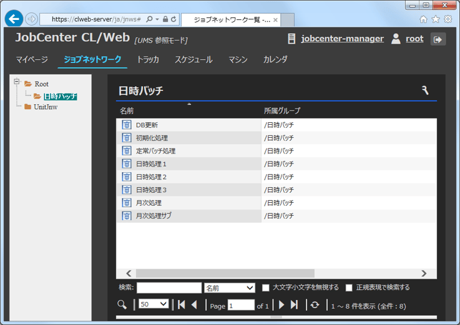Click the job network icon for 定常バッチ処理

point(127,151)
